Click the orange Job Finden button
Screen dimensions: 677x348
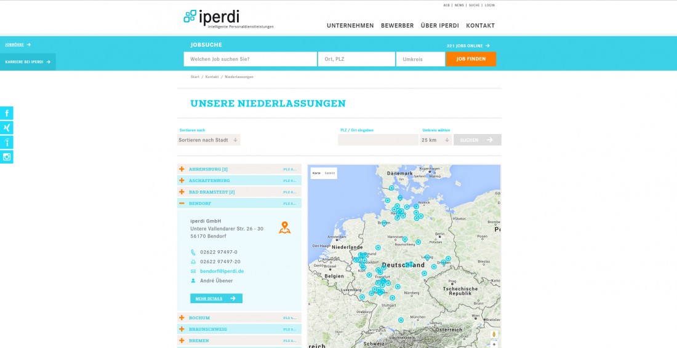471,59
